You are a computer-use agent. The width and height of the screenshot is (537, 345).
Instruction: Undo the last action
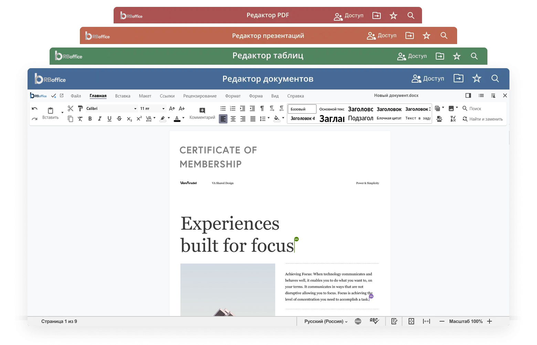[x=34, y=109]
